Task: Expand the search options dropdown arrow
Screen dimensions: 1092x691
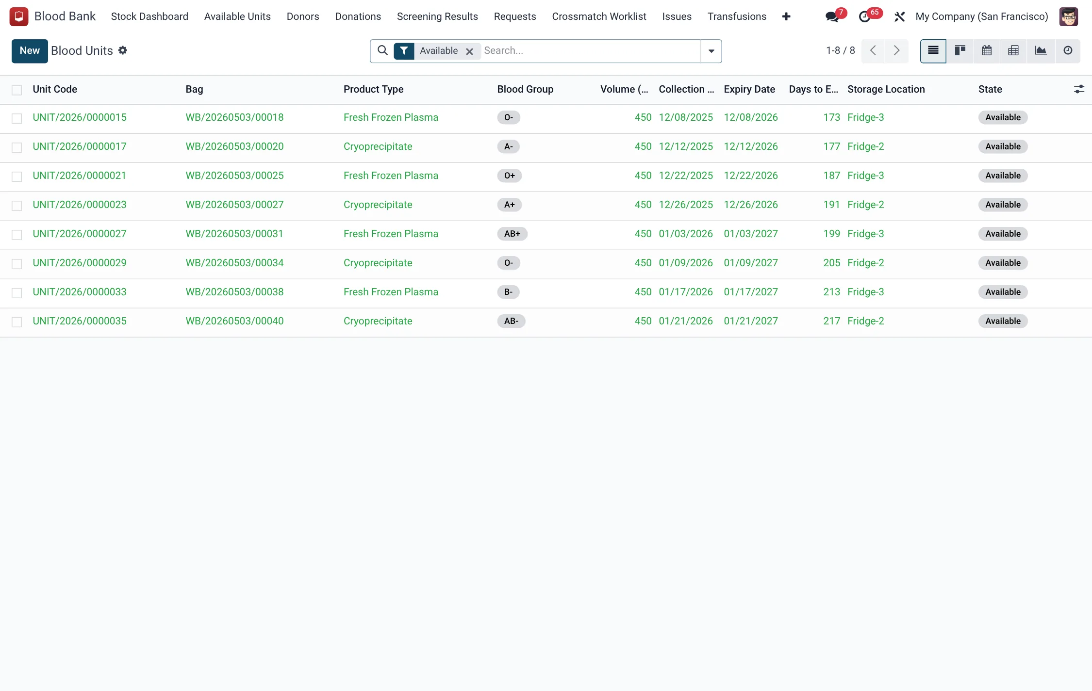Action: coord(711,51)
